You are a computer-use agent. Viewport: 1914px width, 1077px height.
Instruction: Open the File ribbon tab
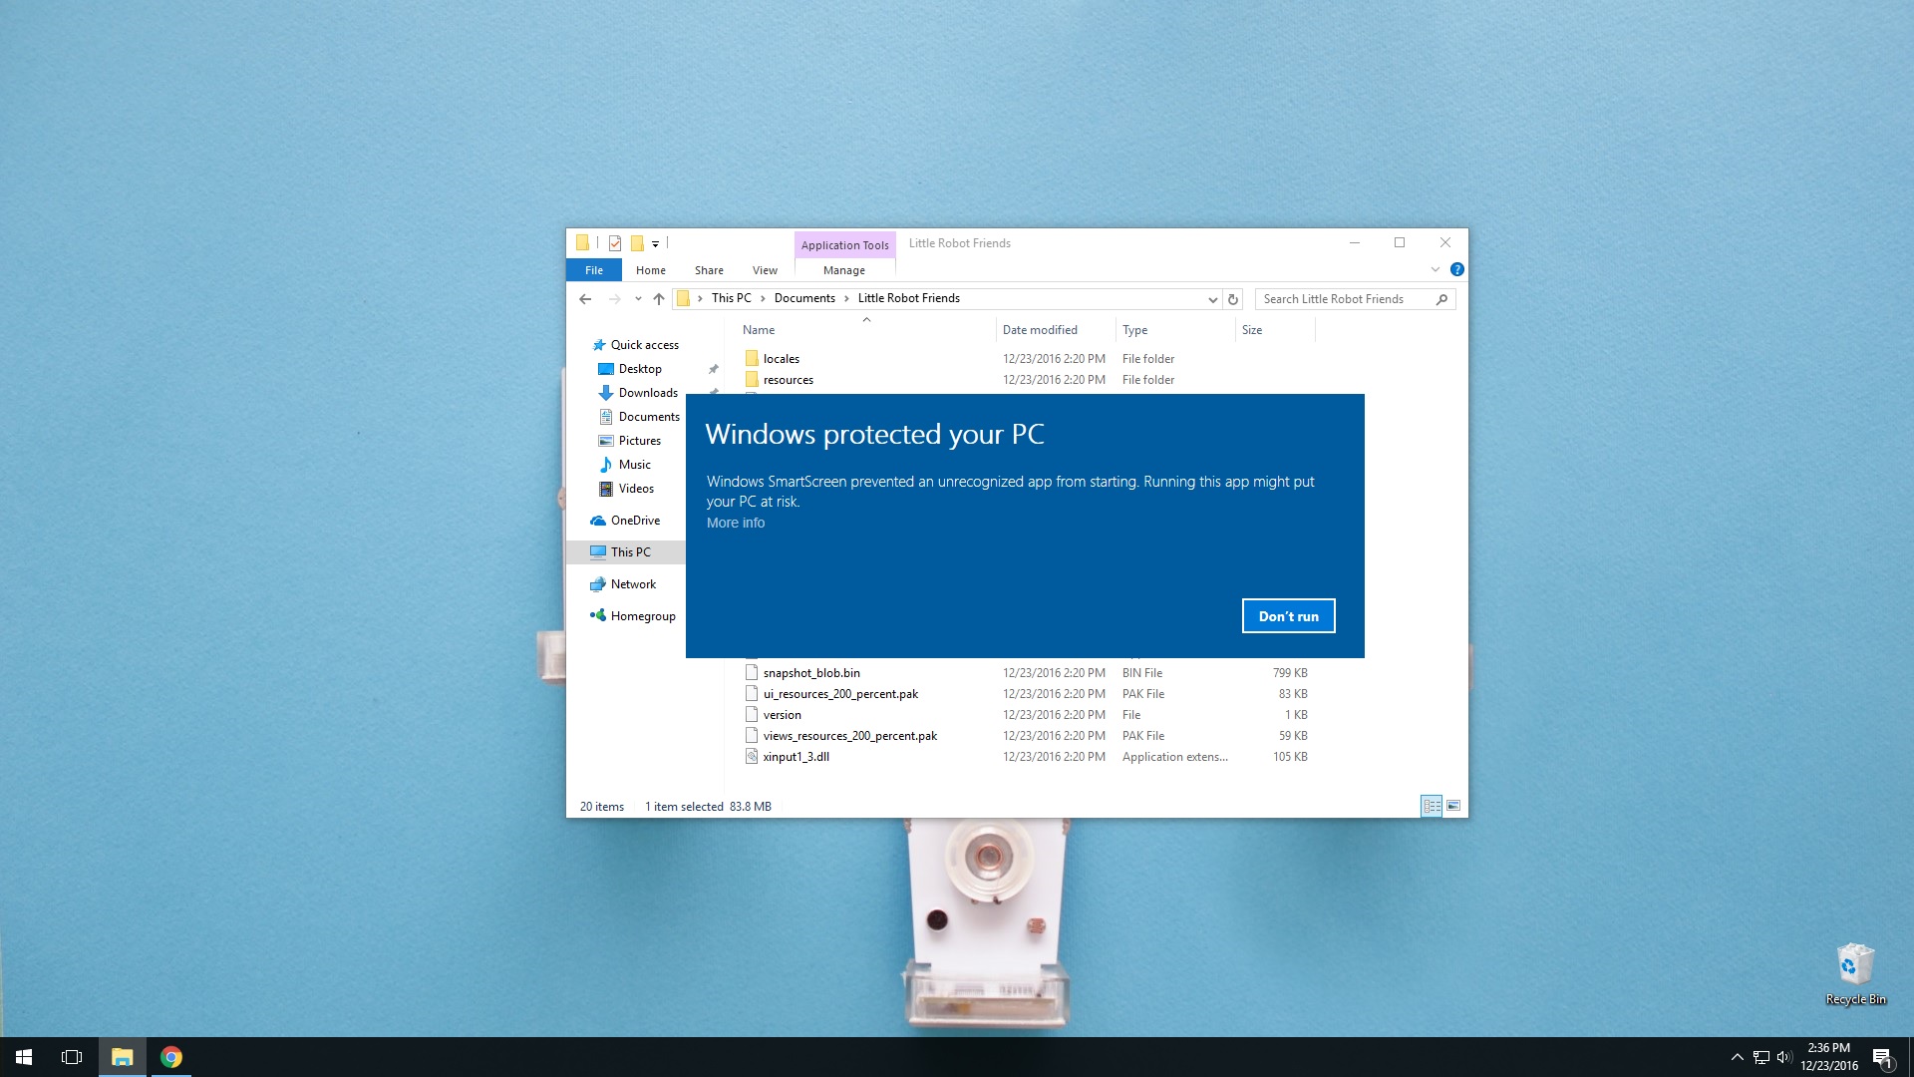(x=594, y=270)
